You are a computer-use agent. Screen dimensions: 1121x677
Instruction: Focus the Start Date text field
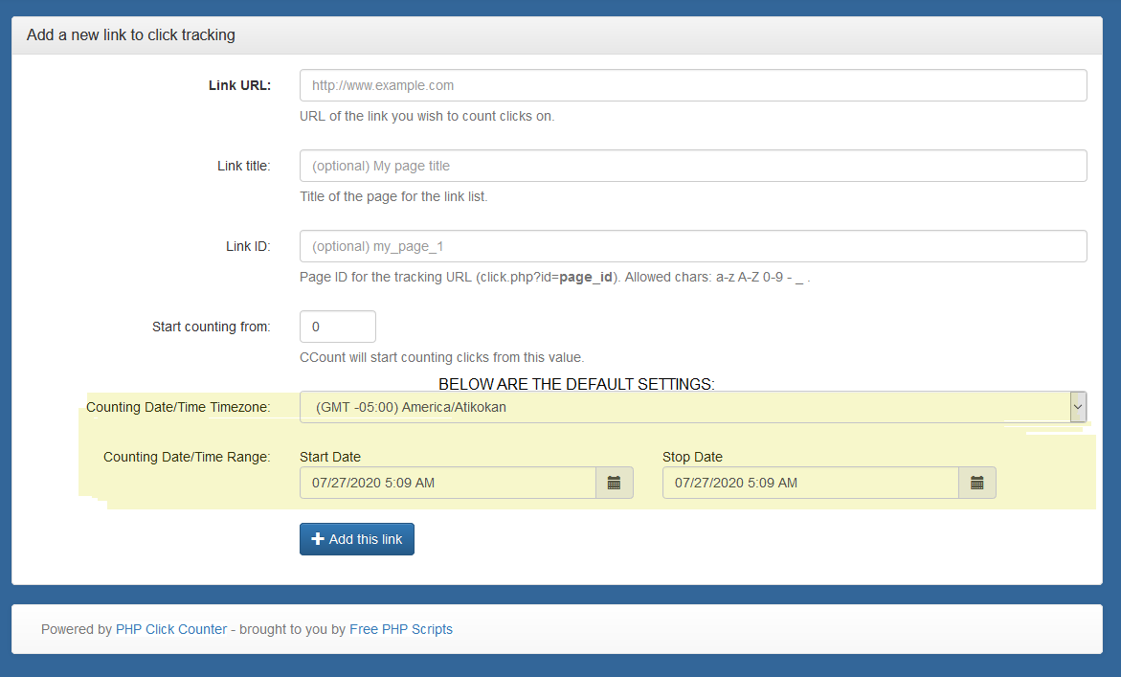coord(448,483)
